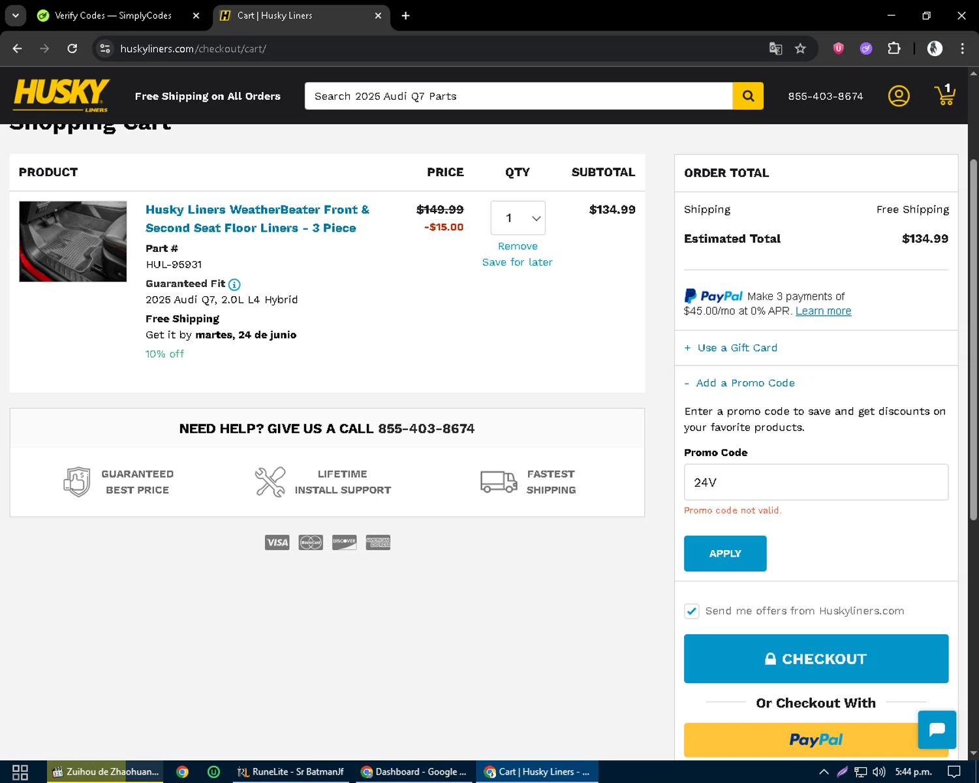Screen dimensions: 979x783
Task: Switch to Dashboard - Google taskbar window
Action: [414, 772]
